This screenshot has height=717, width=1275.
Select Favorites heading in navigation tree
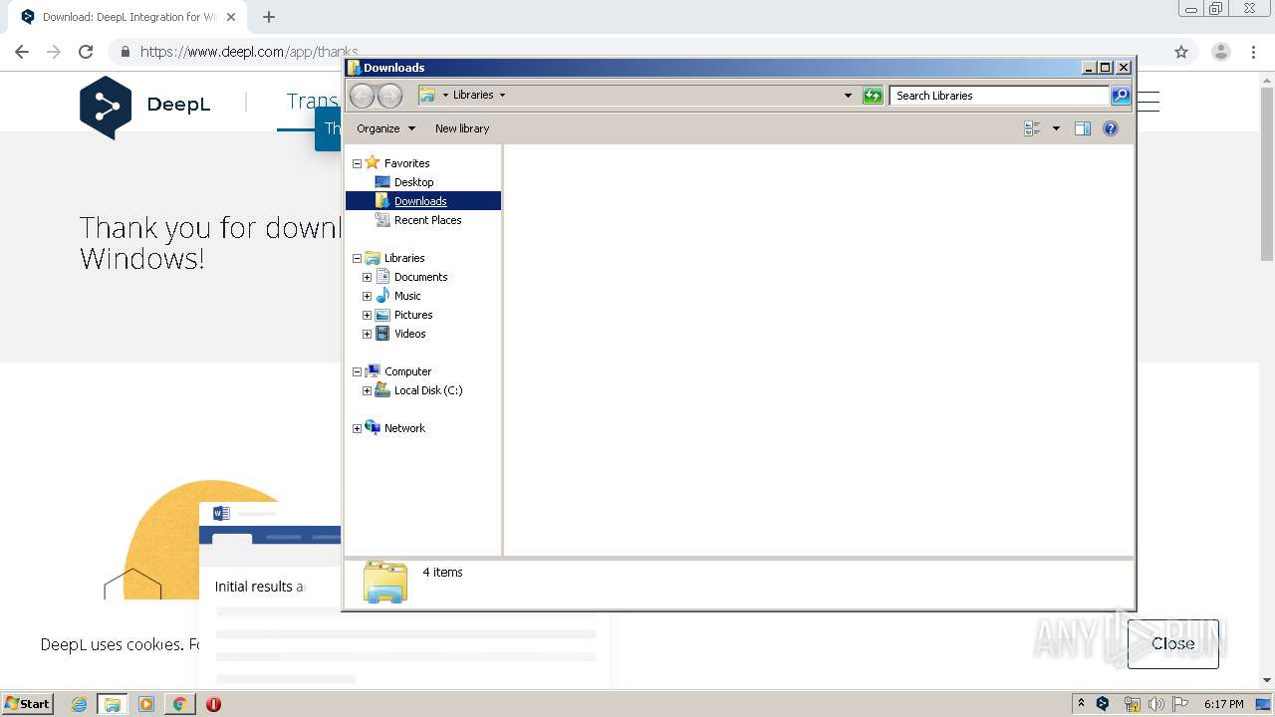[x=406, y=163]
